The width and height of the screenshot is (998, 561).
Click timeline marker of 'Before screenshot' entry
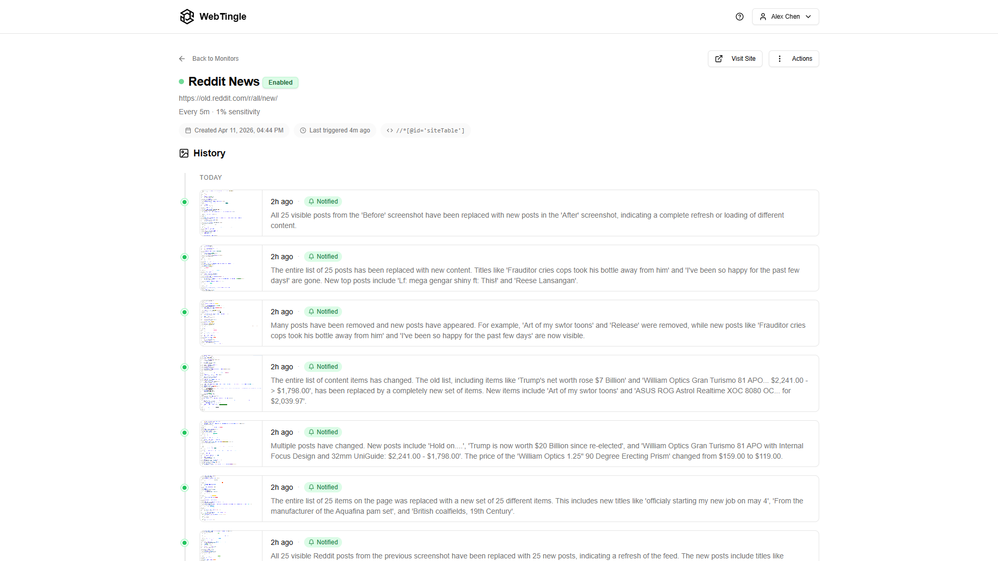click(x=185, y=202)
